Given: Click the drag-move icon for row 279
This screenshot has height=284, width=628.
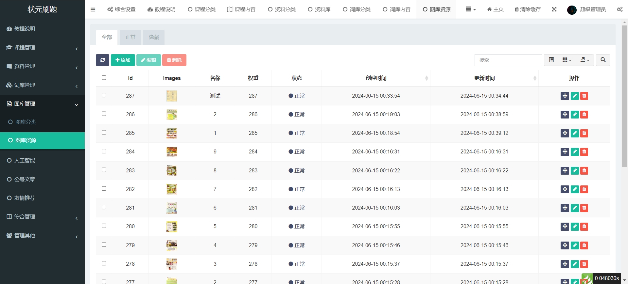Looking at the screenshot, I should tap(565, 245).
